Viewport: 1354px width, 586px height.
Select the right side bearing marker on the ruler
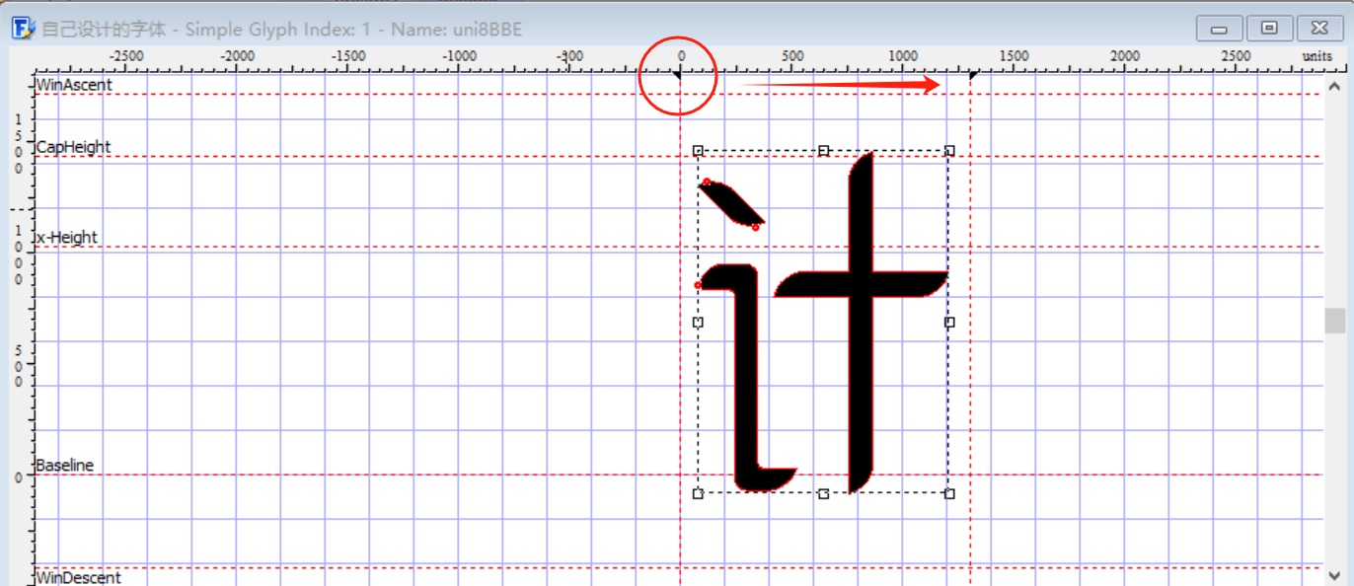tap(973, 75)
